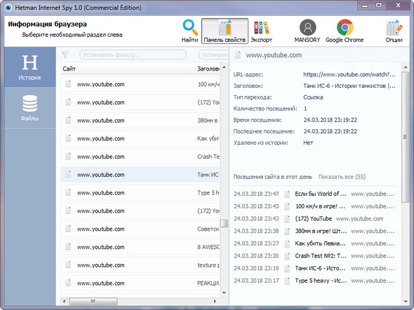Open visit entry Танк ИС-6 - Исто at 23:19
This screenshot has height=310, width=414.
pos(320,268)
